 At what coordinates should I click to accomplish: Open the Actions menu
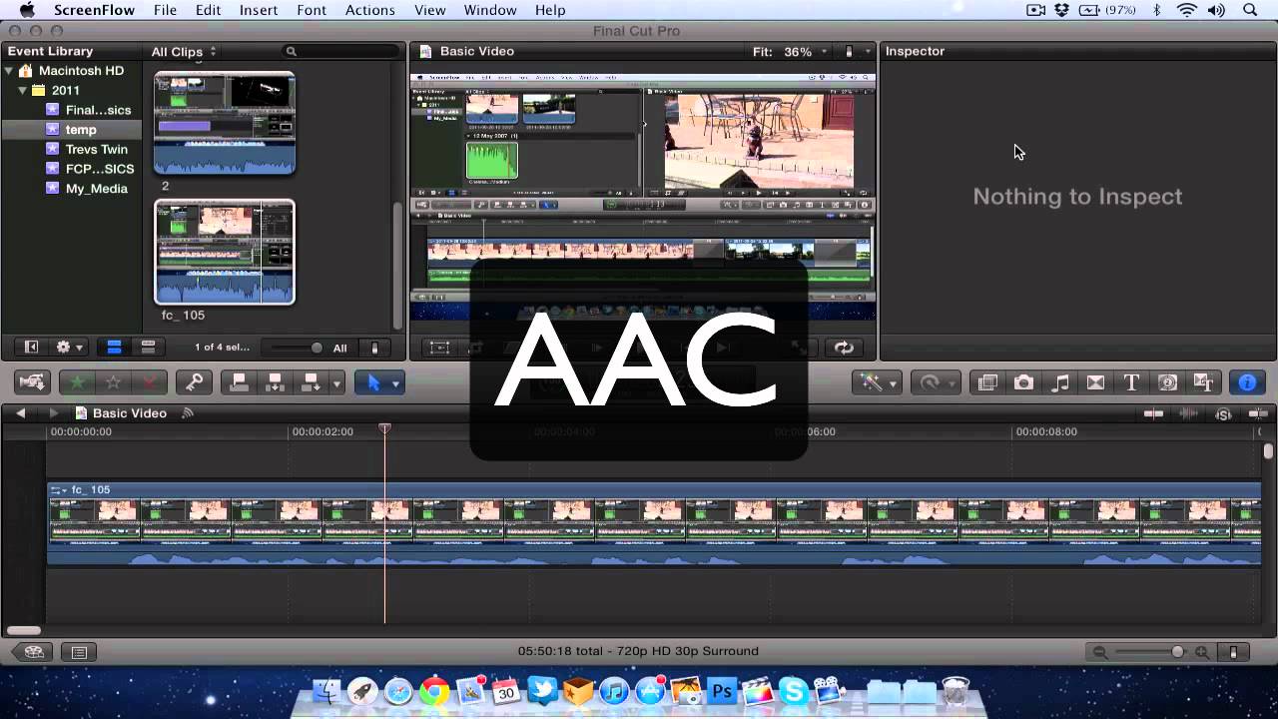(x=370, y=10)
